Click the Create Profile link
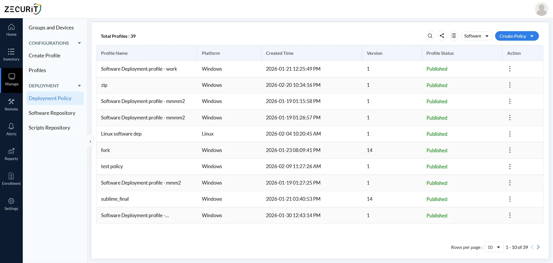 pos(44,55)
